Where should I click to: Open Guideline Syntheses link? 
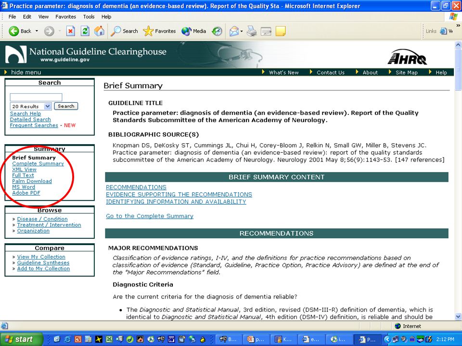point(43,263)
